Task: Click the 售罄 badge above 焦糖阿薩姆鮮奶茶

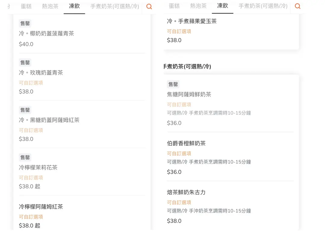Action: coord(173,84)
